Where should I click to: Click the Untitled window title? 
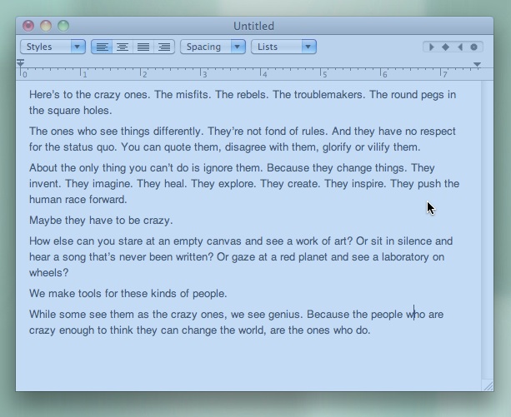tap(253, 26)
